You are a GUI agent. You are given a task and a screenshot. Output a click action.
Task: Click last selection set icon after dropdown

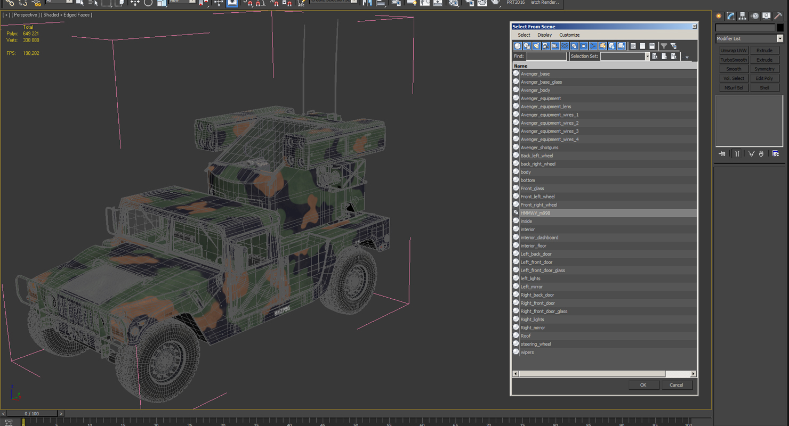point(674,56)
